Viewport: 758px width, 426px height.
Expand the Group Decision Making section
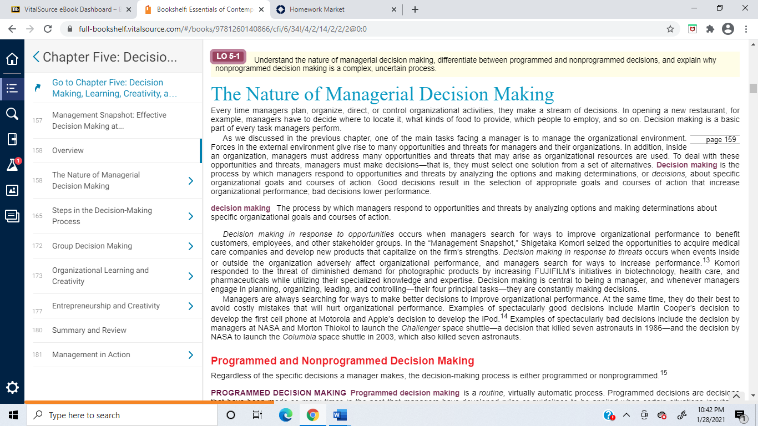tap(191, 246)
